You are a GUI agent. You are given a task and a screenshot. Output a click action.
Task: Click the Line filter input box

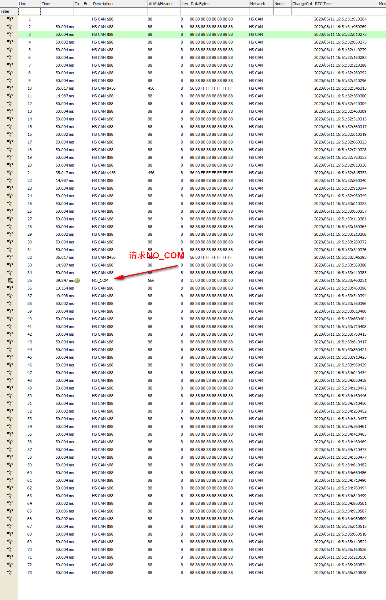(x=29, y=11)
